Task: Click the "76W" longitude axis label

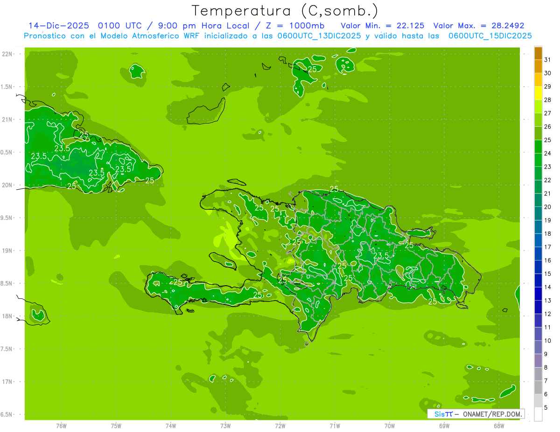Action: 61,425
